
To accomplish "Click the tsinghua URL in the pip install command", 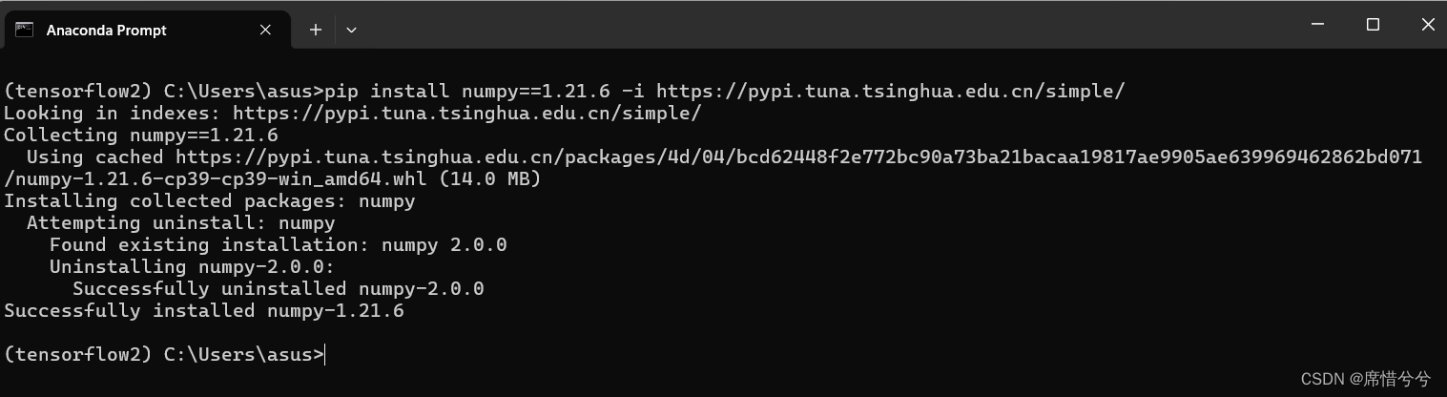I will click(x=891, y=92).
